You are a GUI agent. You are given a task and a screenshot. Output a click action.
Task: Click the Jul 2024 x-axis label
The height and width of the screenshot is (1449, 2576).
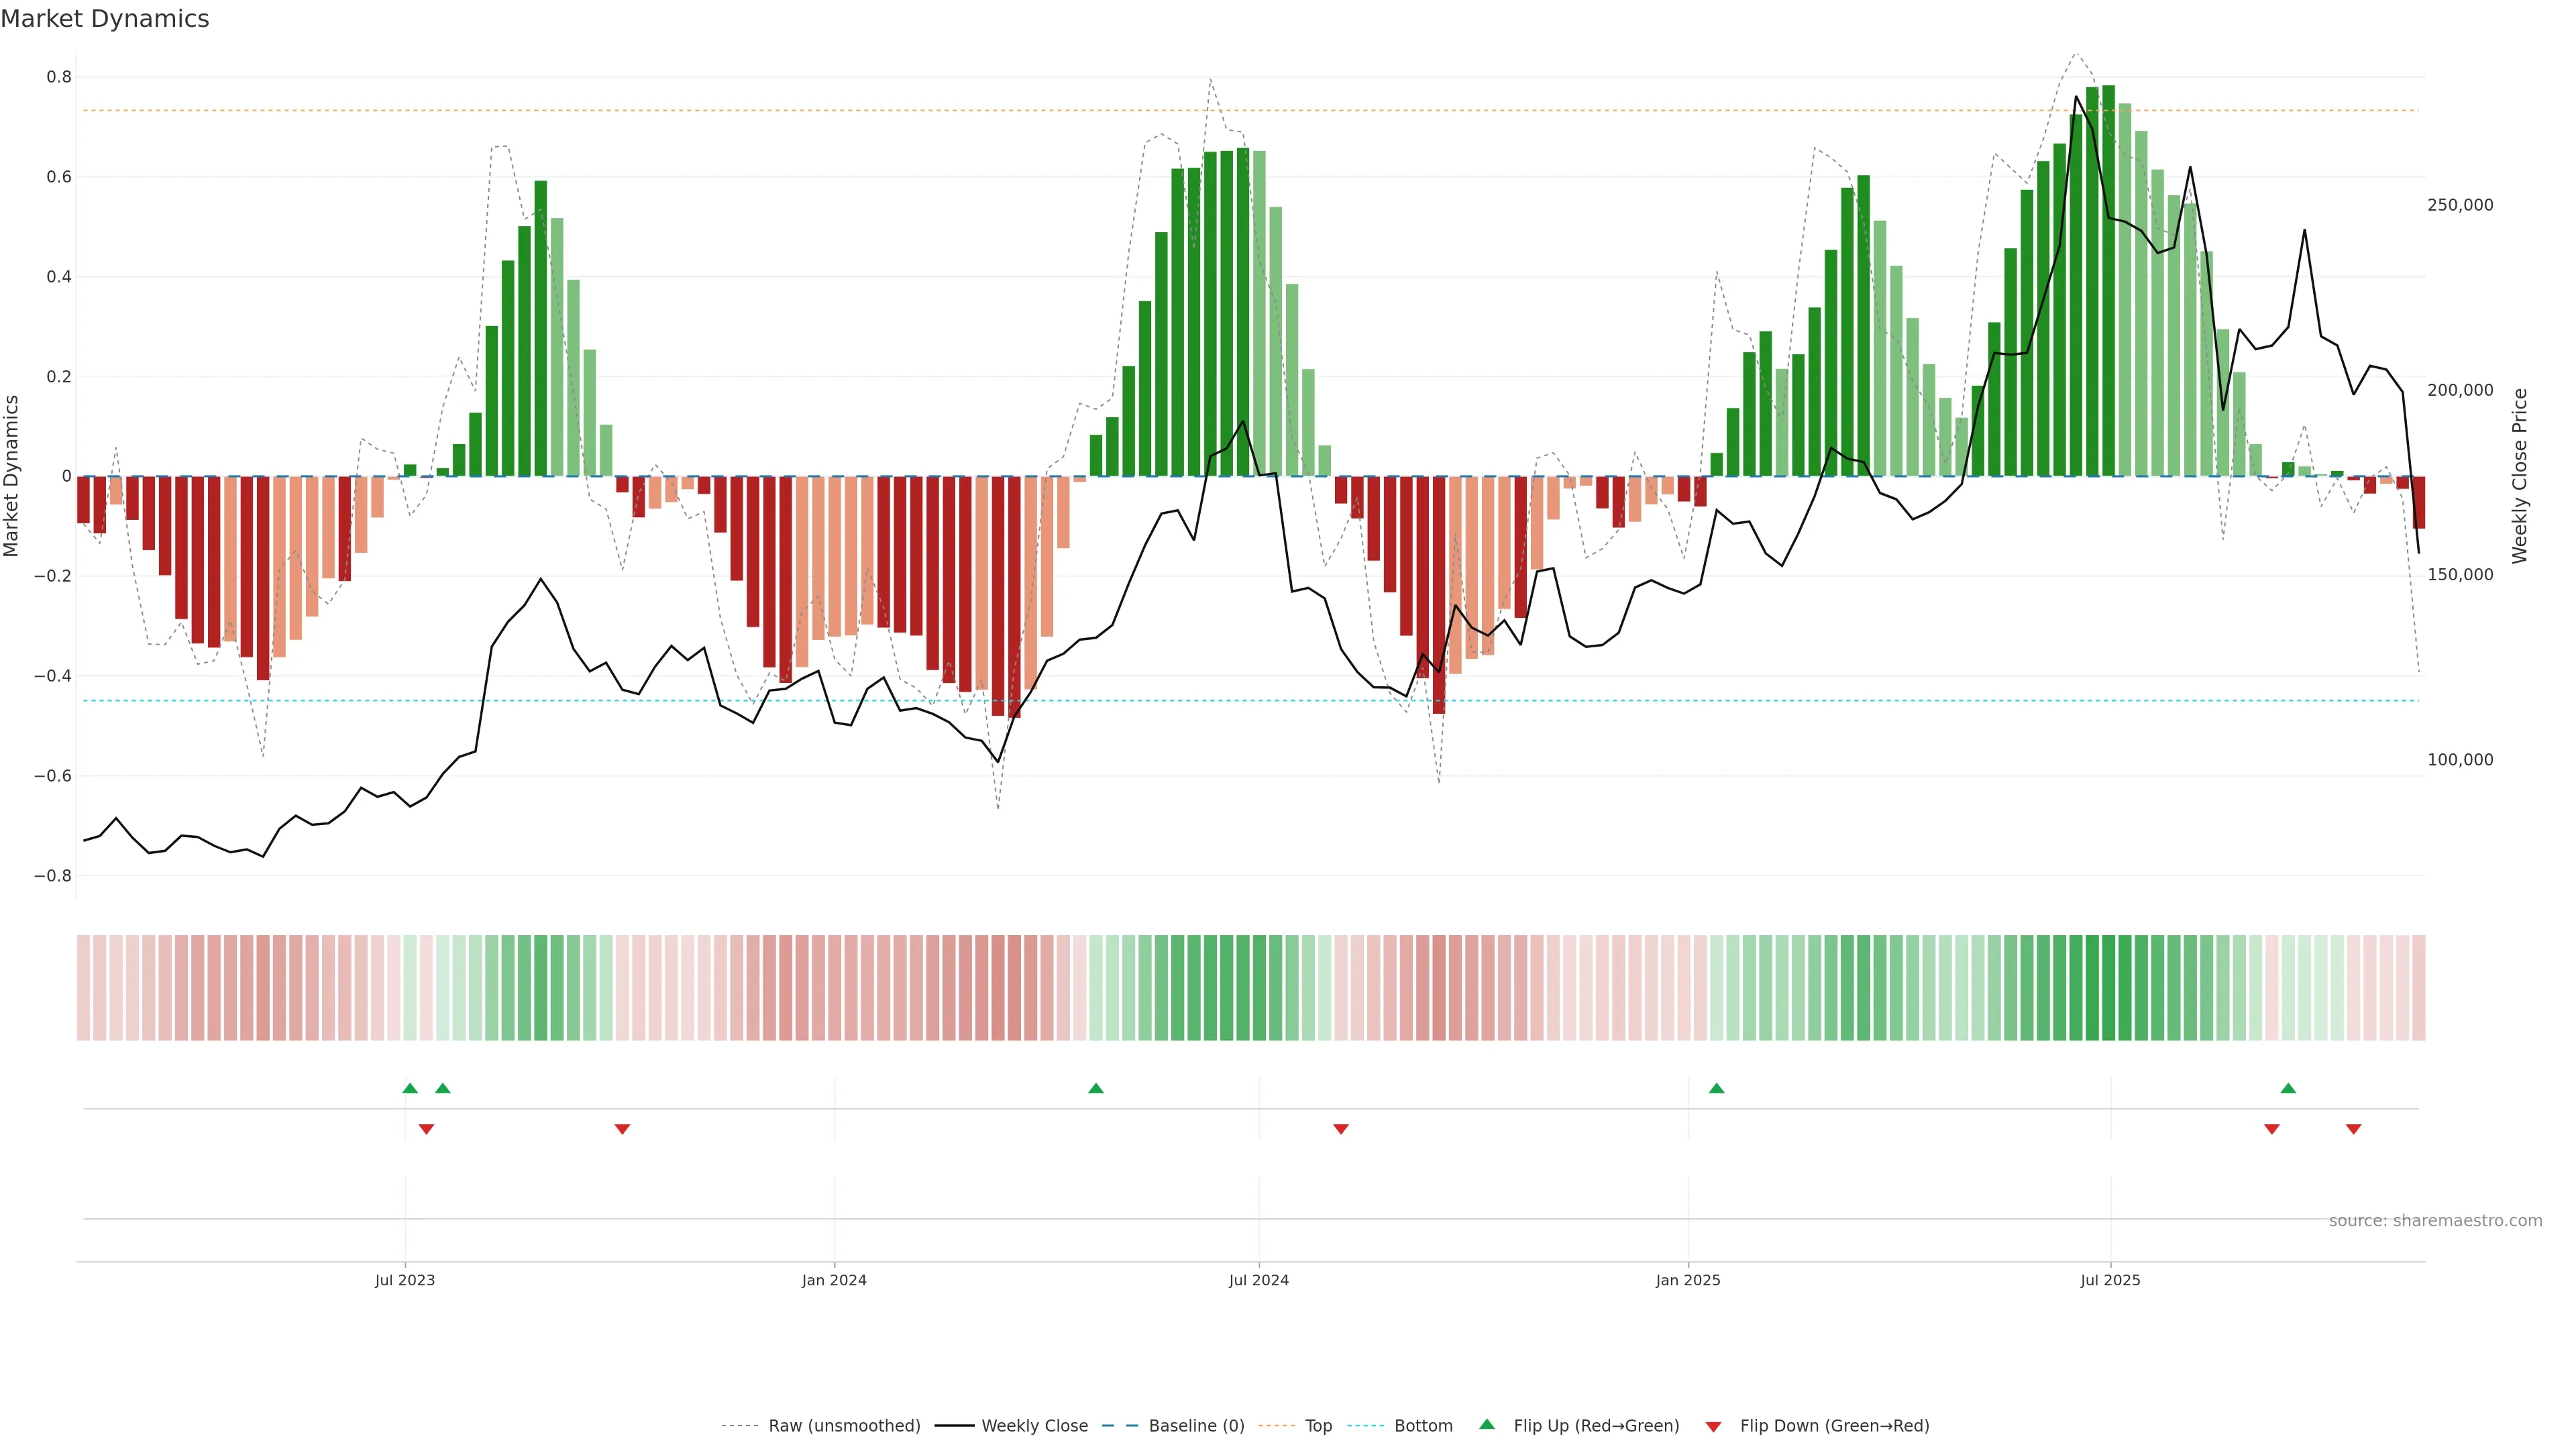[x=1258, y=1280]
